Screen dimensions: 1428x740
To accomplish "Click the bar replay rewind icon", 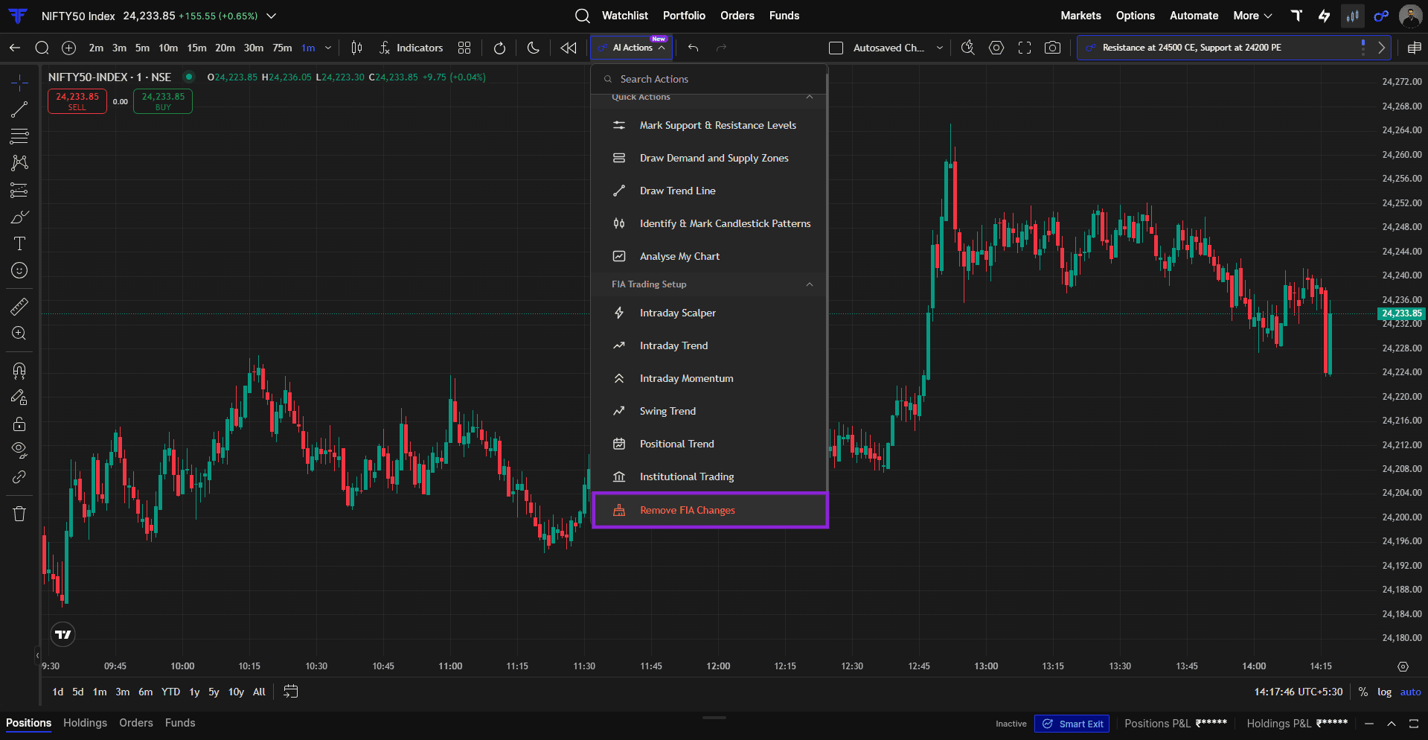I will pyautogui.click(x=568, y=48).
